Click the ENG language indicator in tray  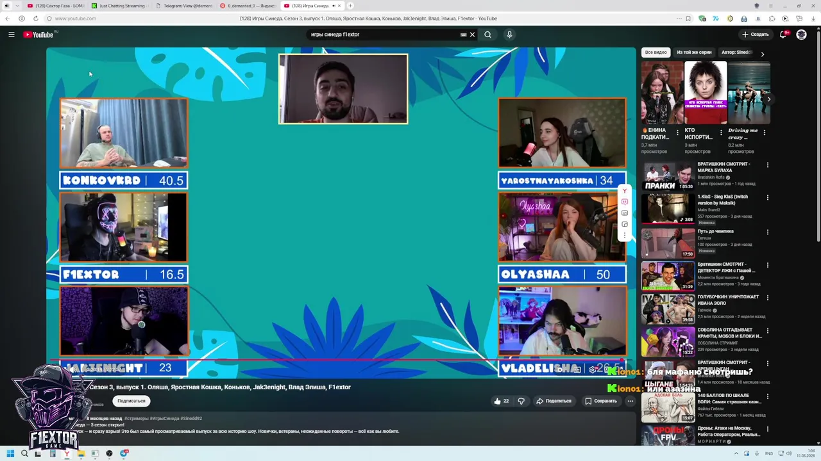tap(769, 453)
